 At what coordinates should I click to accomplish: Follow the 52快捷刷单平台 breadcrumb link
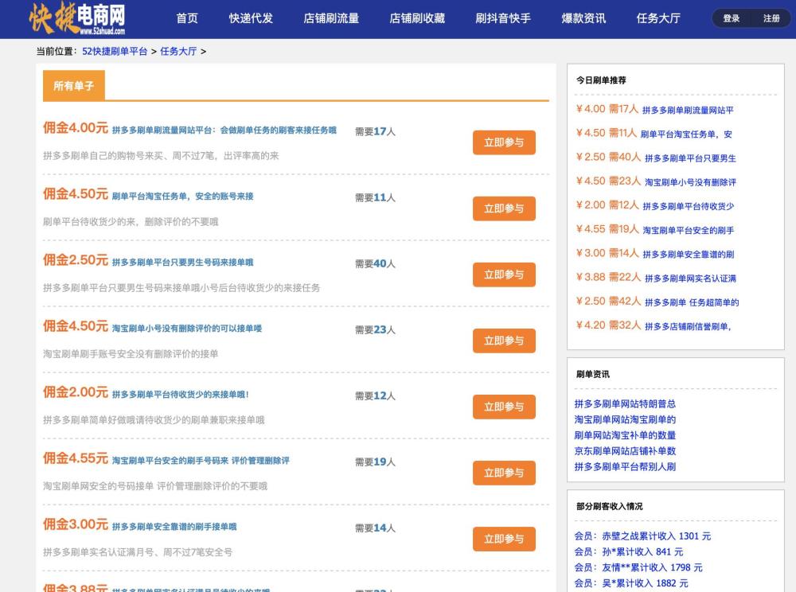115,51
